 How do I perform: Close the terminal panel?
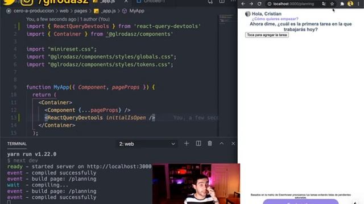233,143
